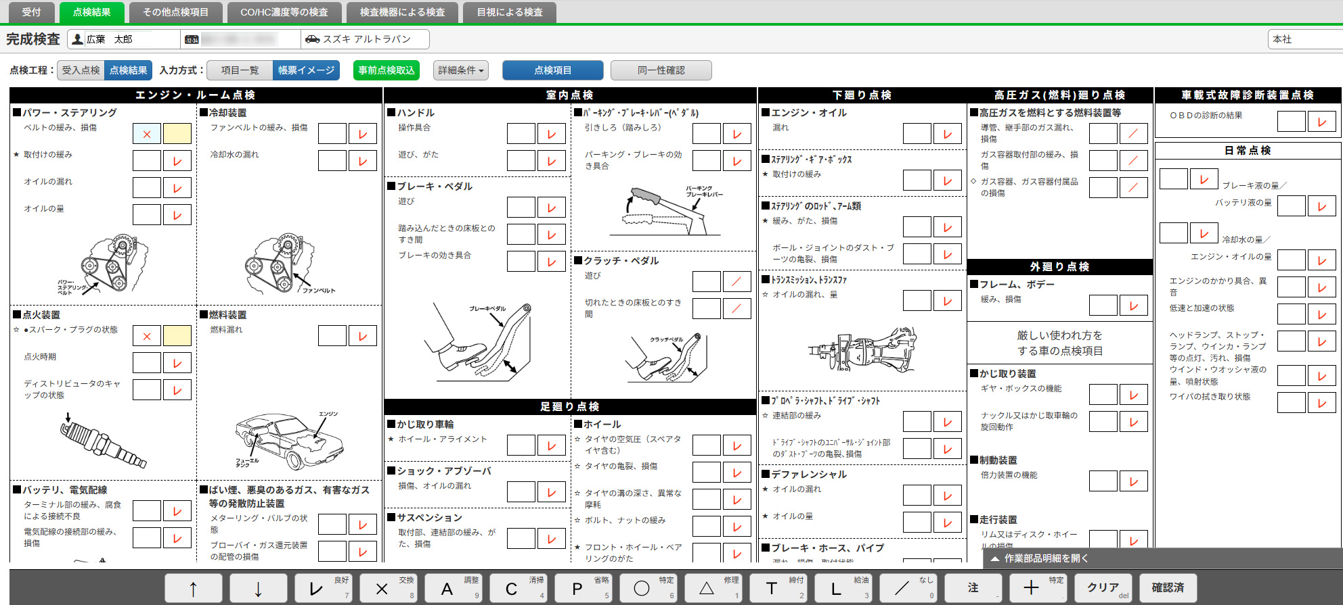
Task: Click the 本社 field at top right
Action: click(1305, 39)
